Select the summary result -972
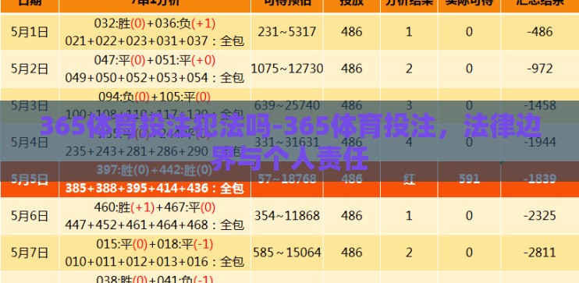 pyautogui.click(x=539, y=69)
